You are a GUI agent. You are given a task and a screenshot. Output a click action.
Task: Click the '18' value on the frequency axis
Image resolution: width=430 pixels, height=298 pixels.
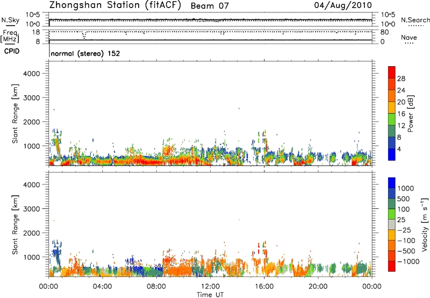point(35,32)
